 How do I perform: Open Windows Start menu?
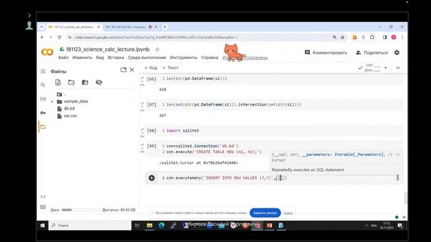[x=42, y=226]
